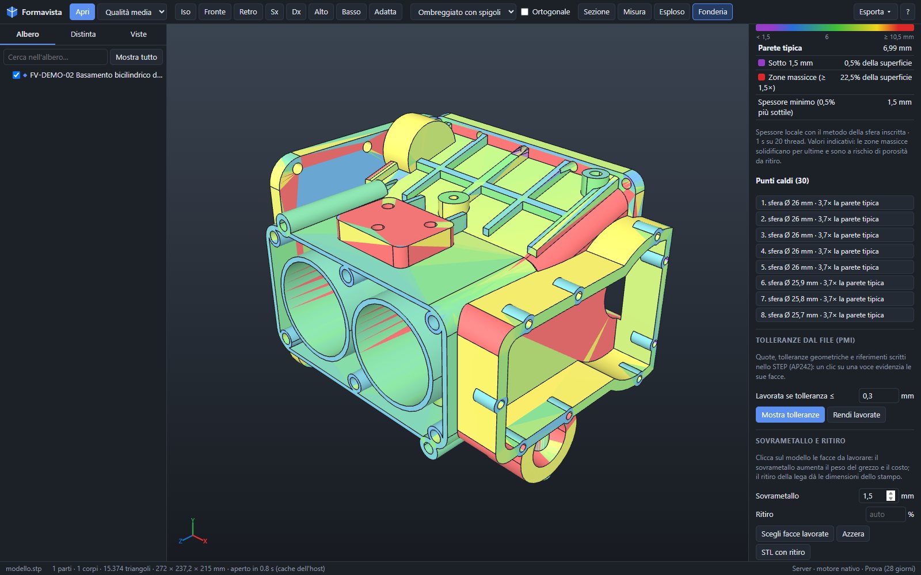921x575 pixels.
Task: Uncheck the FV-DEMO-02 Basamento tree checkbox
Action: click(16, 75)
